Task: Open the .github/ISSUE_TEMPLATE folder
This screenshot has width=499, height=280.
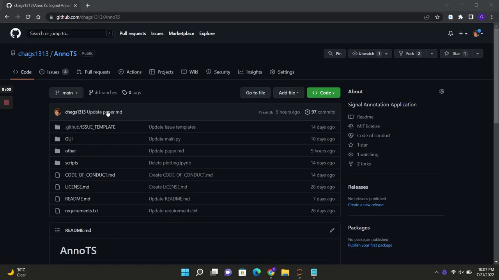Action: click(90, 127)
